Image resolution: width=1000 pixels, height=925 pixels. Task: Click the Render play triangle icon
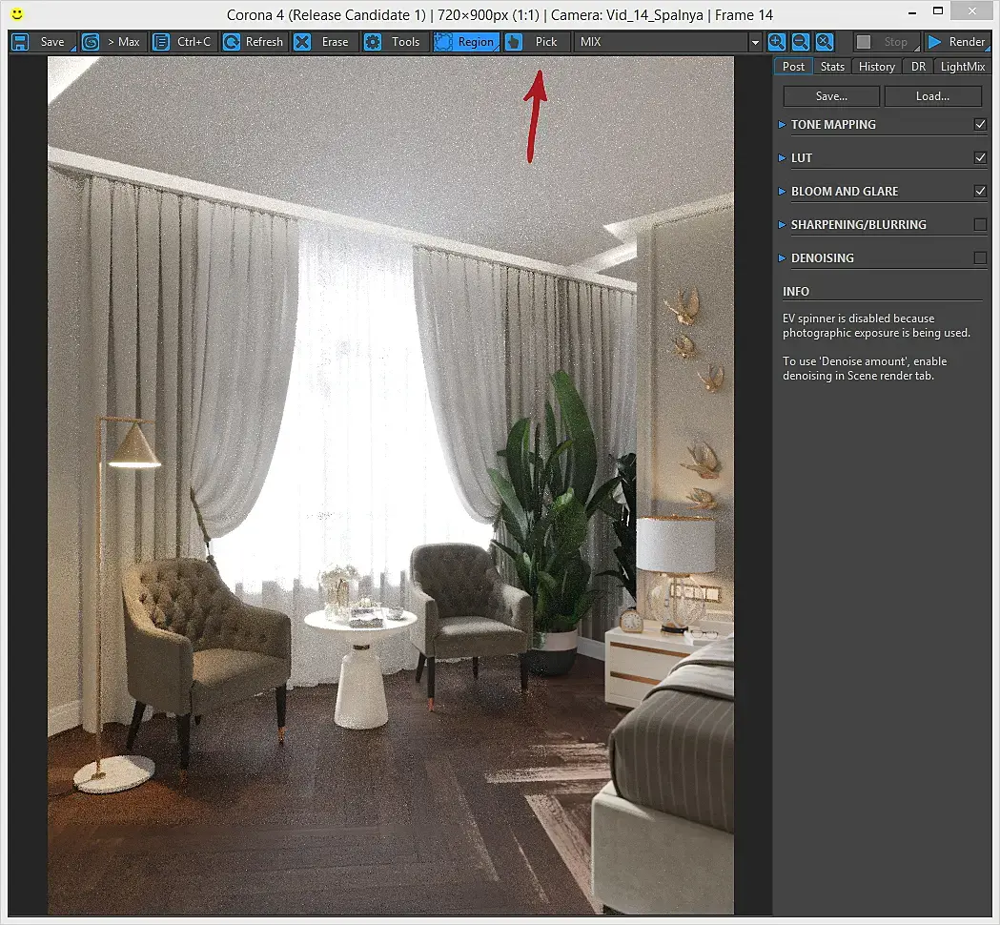click(x=934, y=42)
